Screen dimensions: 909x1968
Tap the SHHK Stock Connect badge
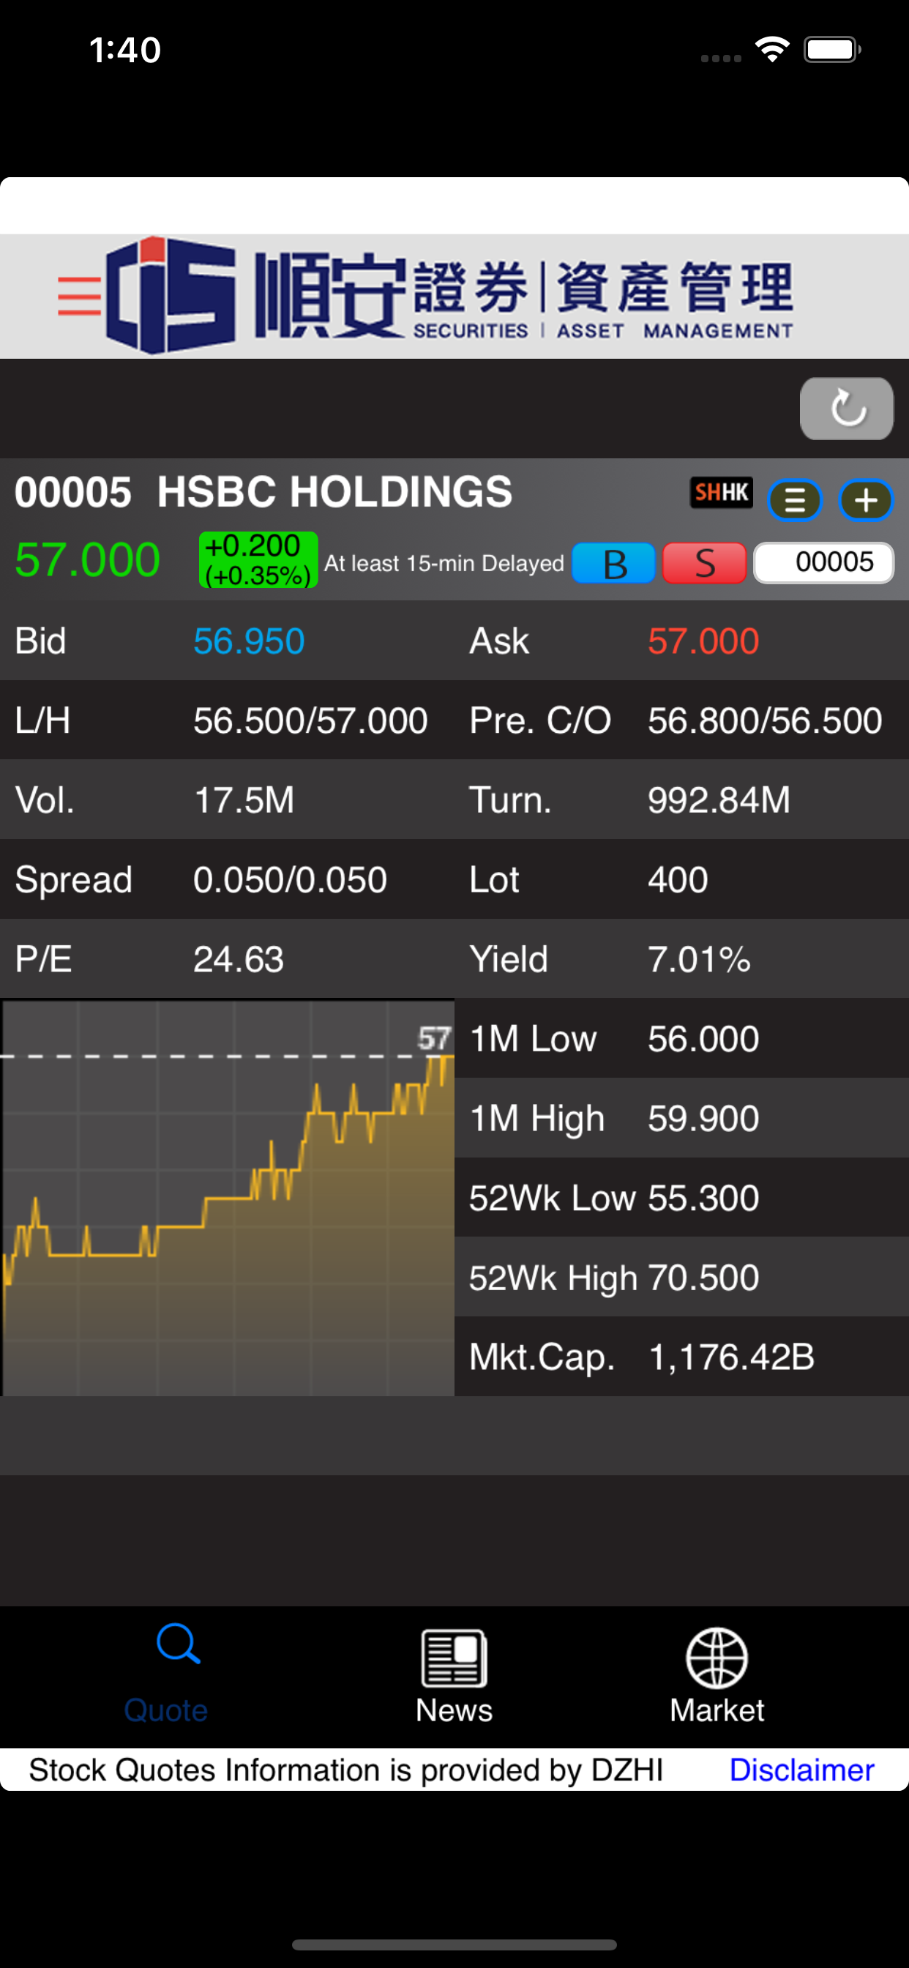(721, 493)
